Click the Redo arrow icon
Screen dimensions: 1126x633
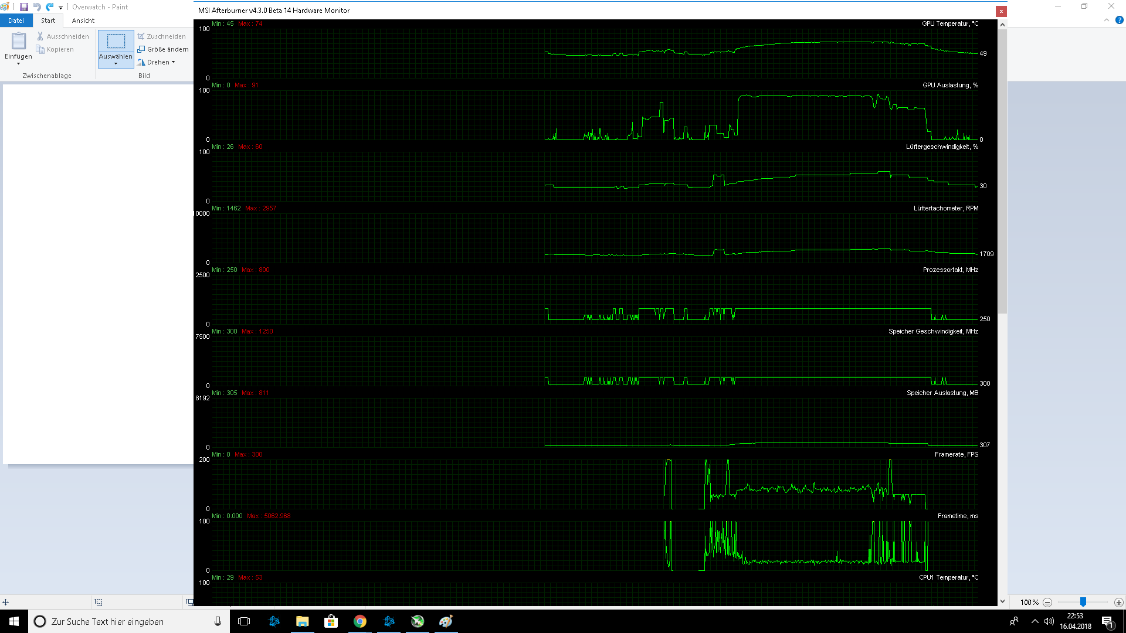point(50,7)
